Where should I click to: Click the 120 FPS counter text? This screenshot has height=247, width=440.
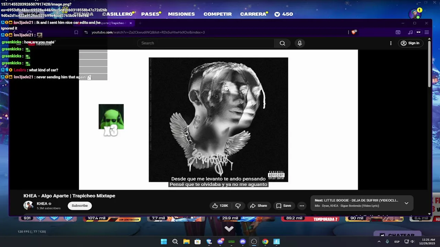pyautogui.click(x=32, y=232)
